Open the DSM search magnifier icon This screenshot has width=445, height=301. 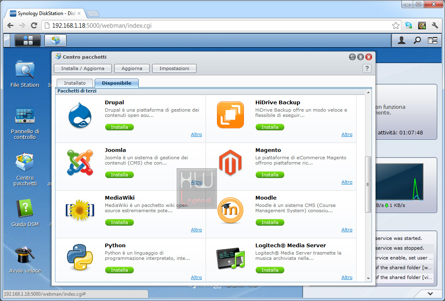(417, 40)
